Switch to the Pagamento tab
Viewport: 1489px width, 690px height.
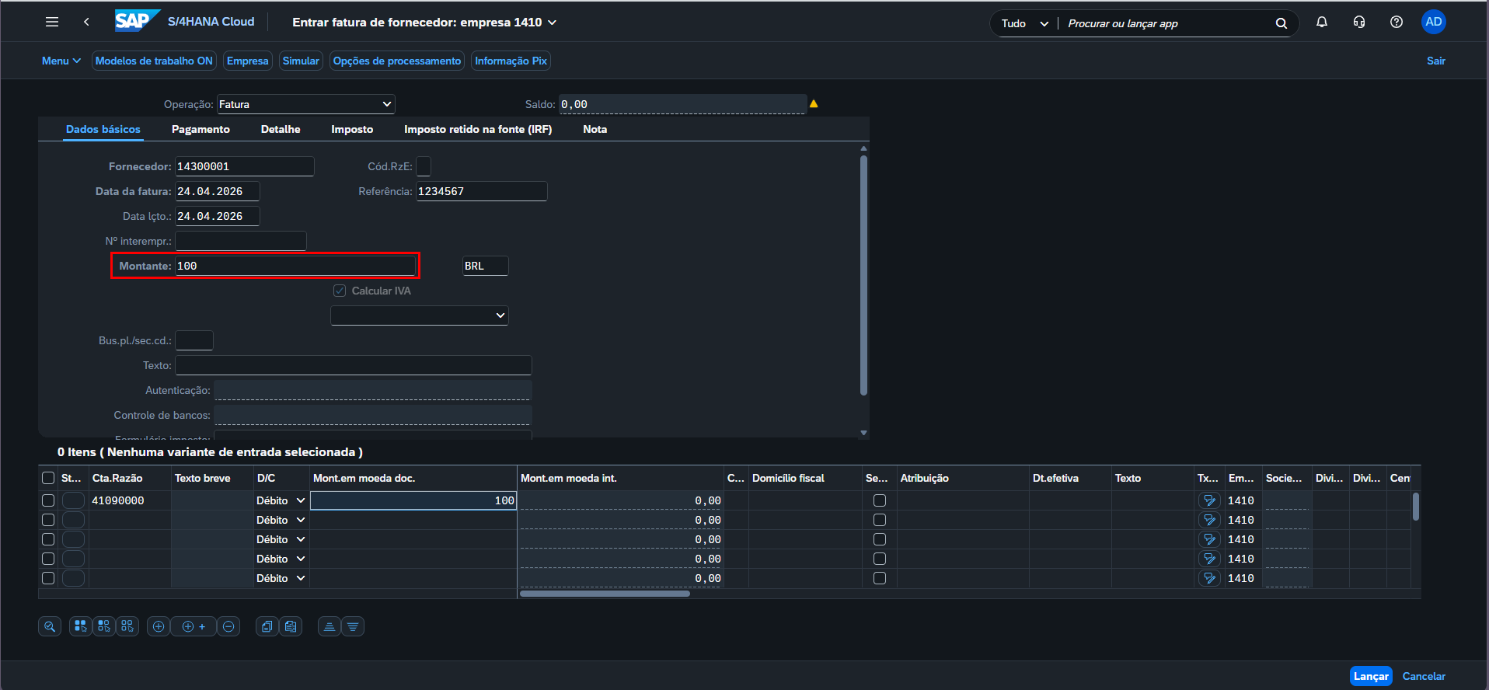(x=201, y=129)
